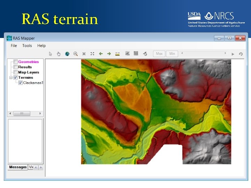Switch to the Views tab
This screenshot has height=188, width=251.
[x=31, y=167]
